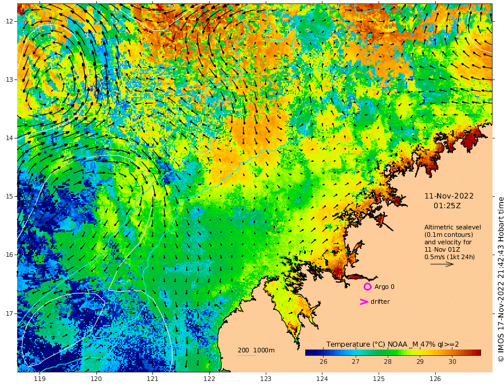This screenshot has width=504, height=389.
Task: Click the text '0.5m/s (1kt 24h)'
Action: [450, 257]
